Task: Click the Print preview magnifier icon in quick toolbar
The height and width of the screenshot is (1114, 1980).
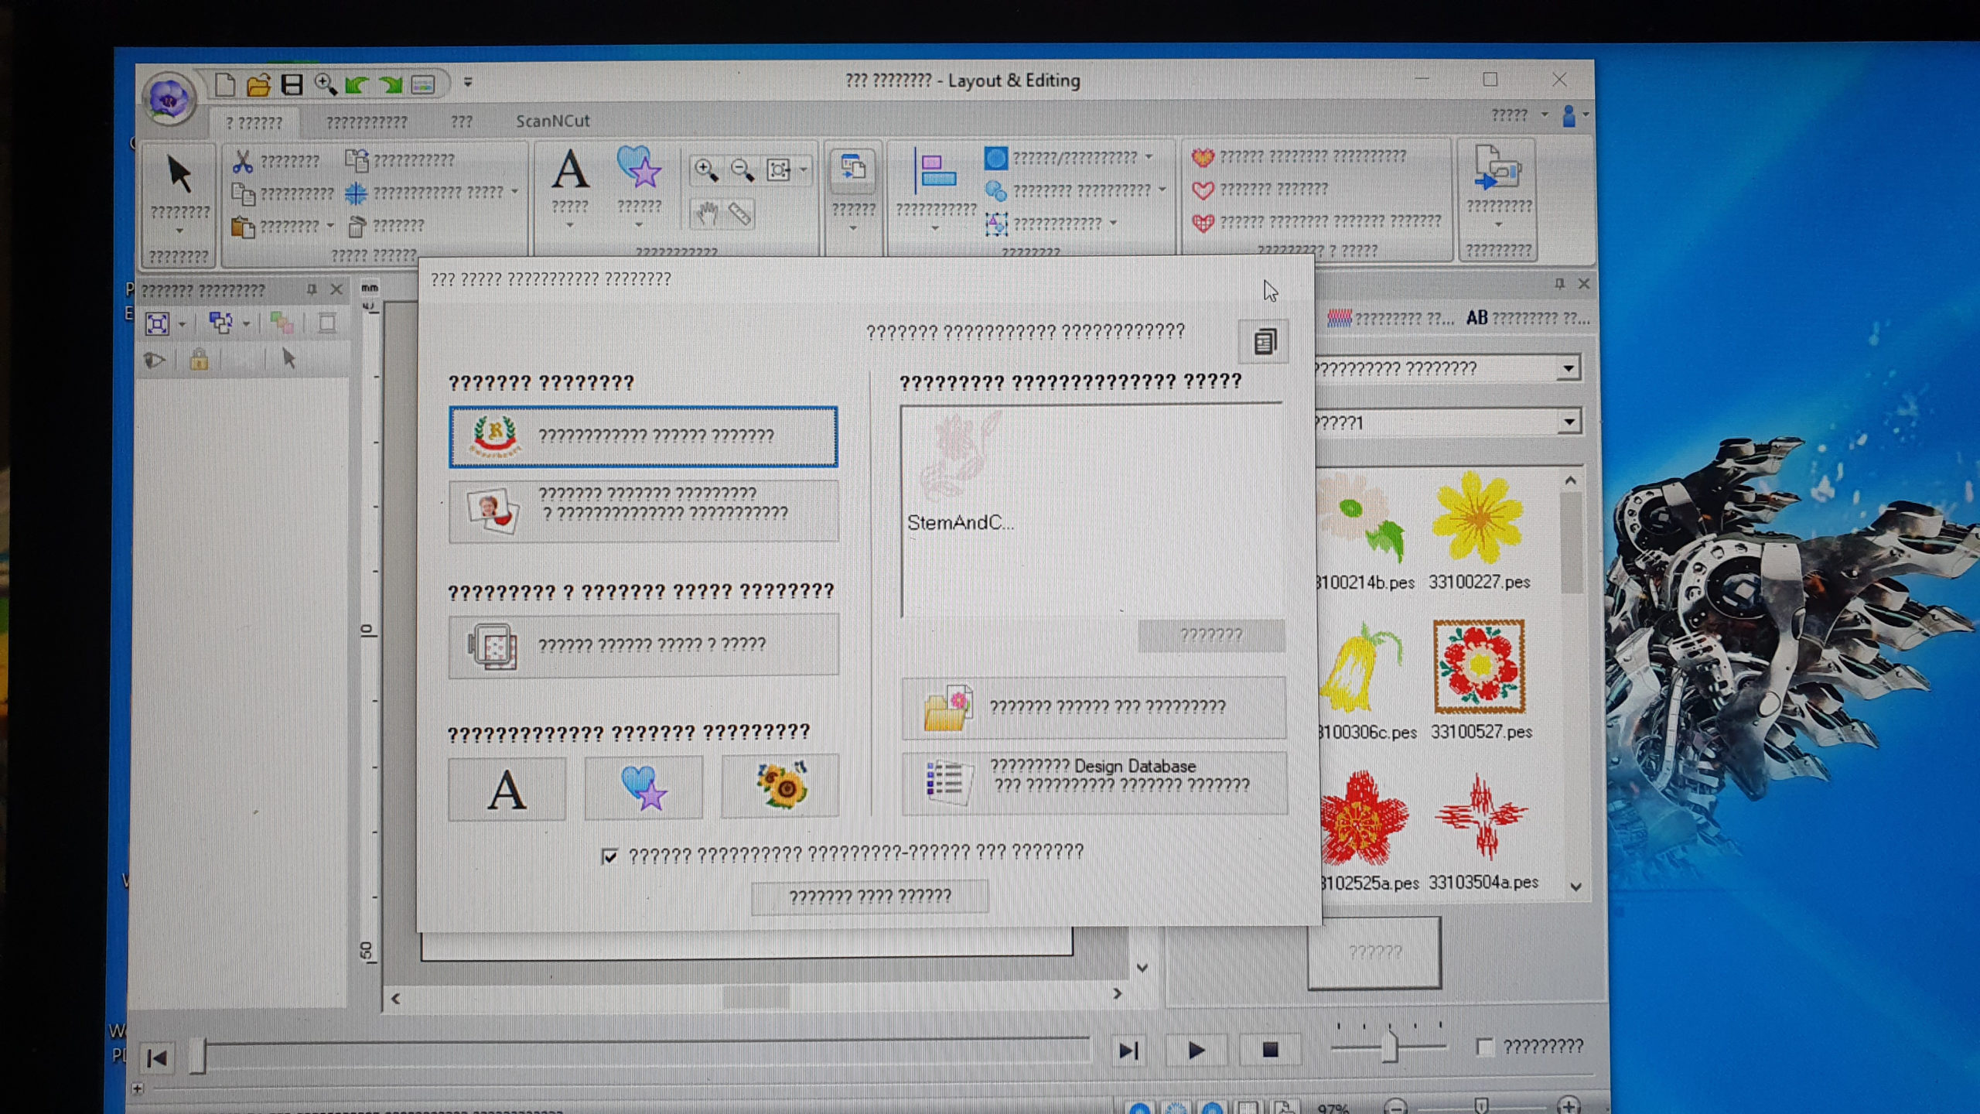Action: pyautogui.click(x=326, y=84)
